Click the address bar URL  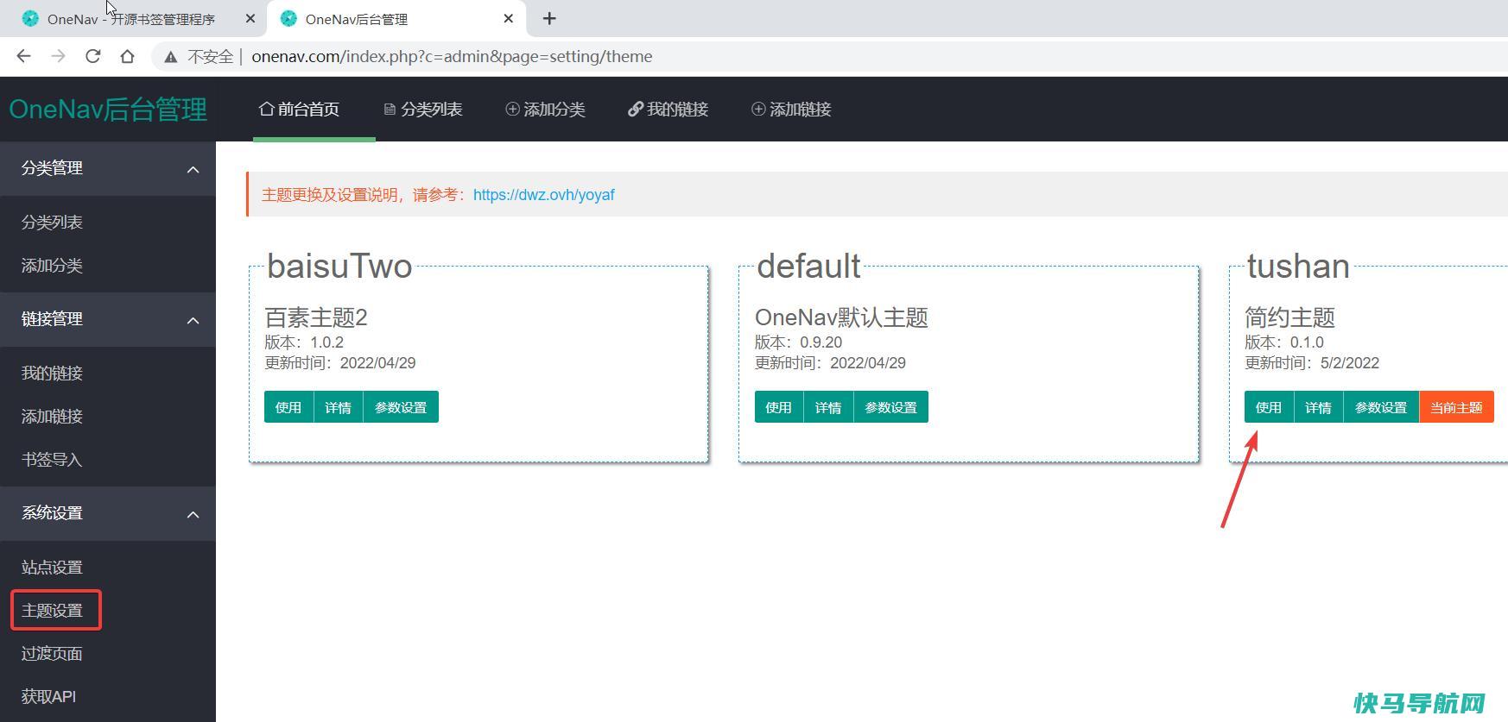click(452, 56)
